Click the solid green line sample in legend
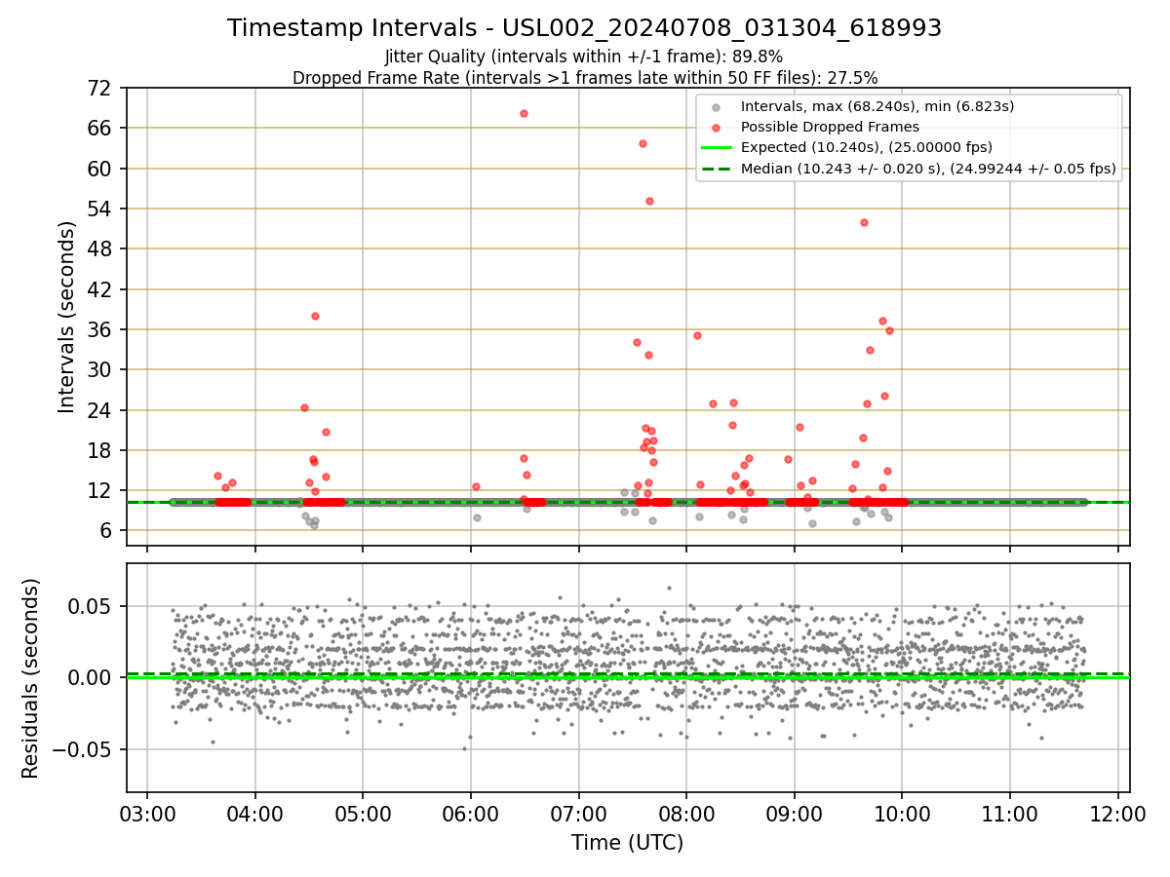Screen dimensions: 1170x877 (717, 148)
